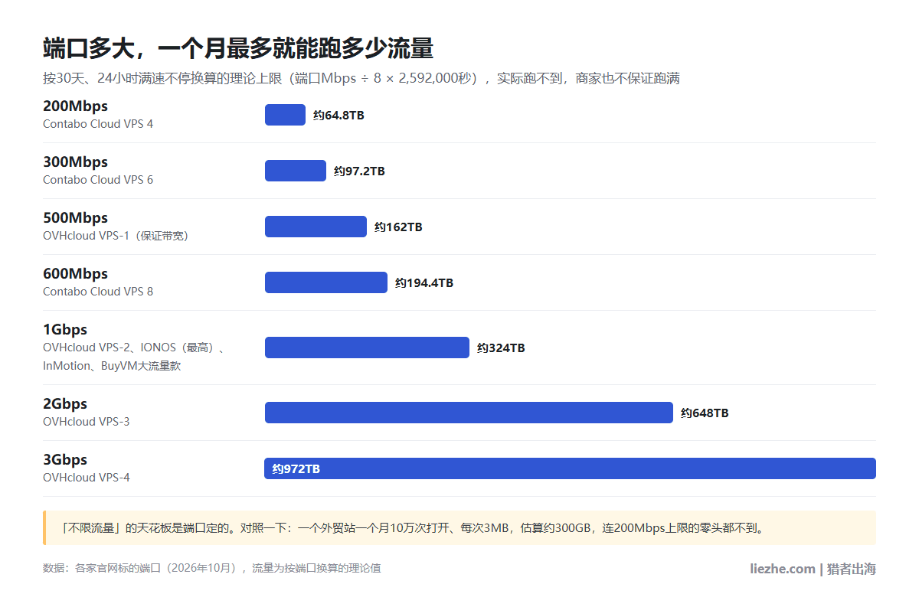
Task: Click the 162TB blue bar
Action: [316, 227]
